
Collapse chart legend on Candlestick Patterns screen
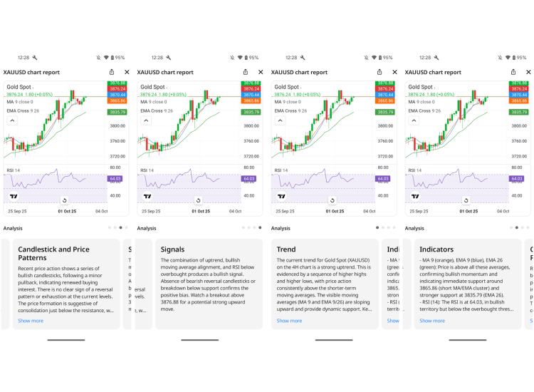click(12, 121)
